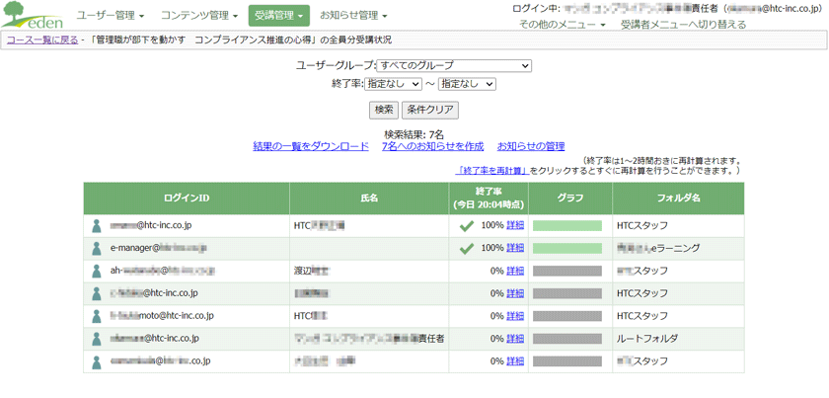Click user icon in the HTCスタッフ 100% row
This screenshot has width=829, height=398.
point(97,225)
